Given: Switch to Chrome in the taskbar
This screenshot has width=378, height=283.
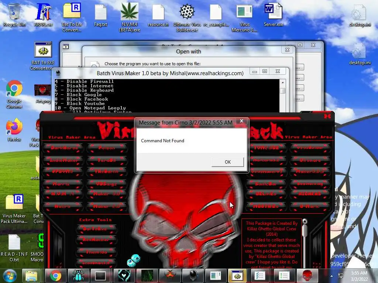Looking at the screenshot, I should [x=55, y=276].
